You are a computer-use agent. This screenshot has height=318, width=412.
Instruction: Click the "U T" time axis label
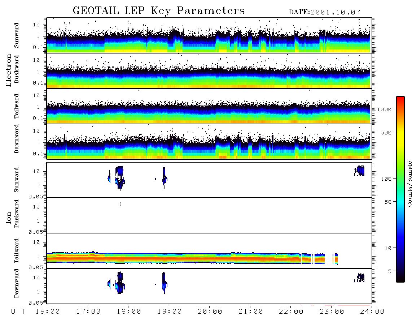point(18,312)
